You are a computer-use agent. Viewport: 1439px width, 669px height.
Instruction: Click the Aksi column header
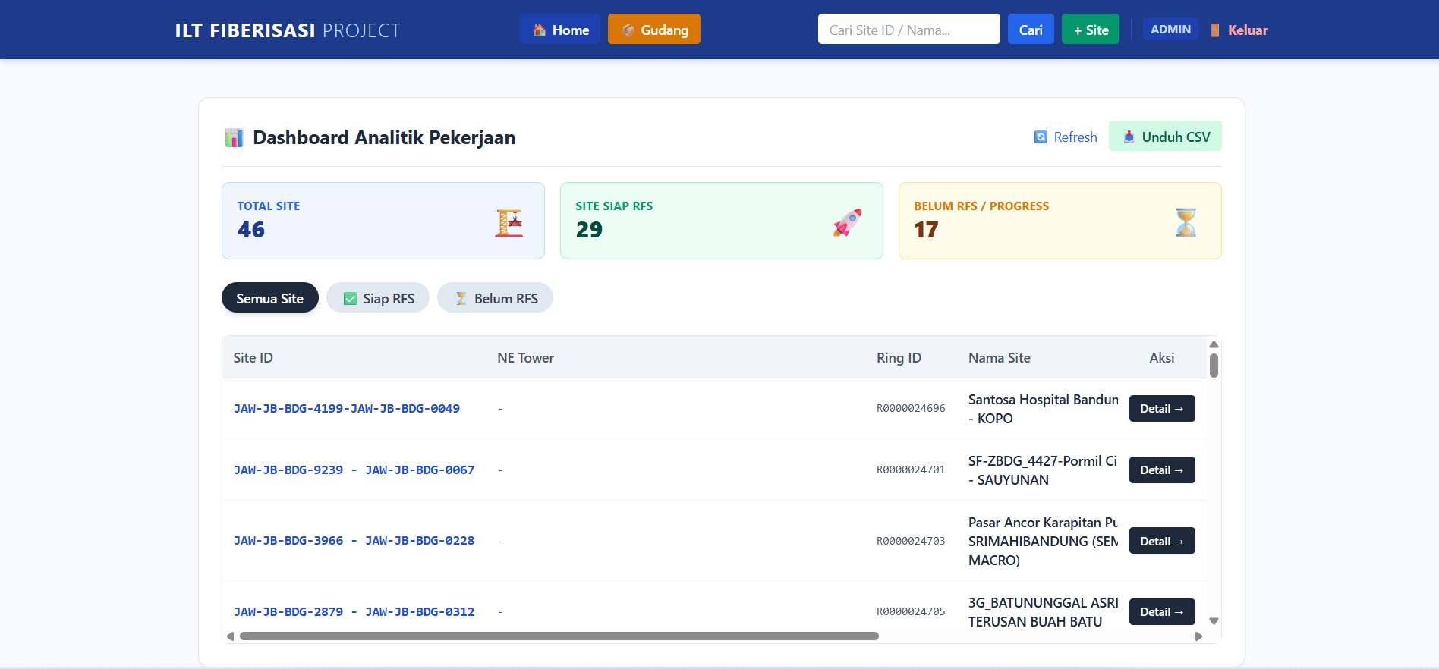coord(1161,357)
